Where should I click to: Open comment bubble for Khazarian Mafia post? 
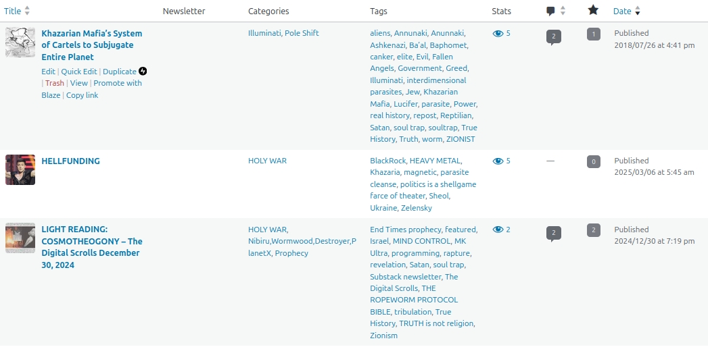(553, 36)
